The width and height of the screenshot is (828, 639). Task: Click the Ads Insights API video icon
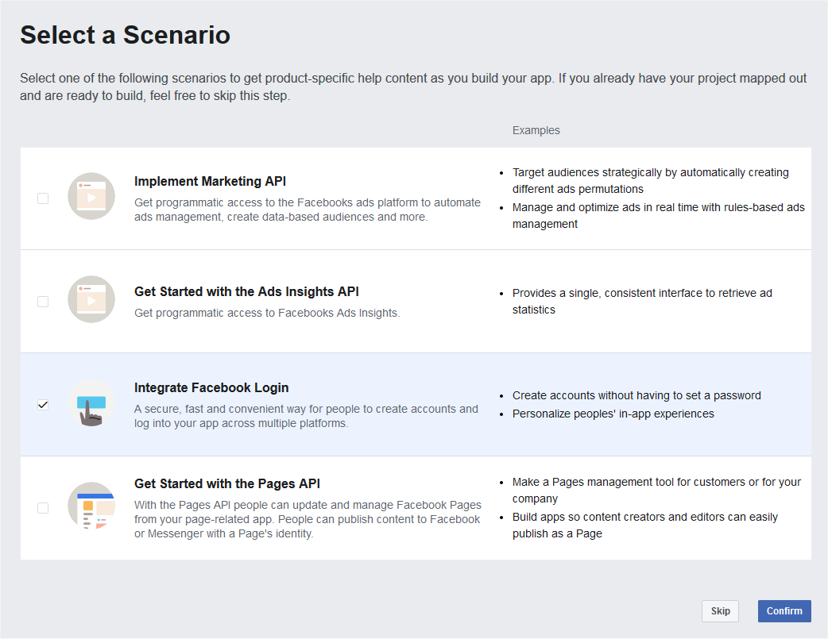91,299
